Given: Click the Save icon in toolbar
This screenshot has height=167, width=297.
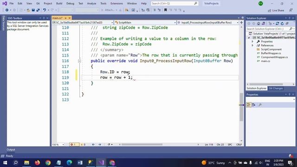Looking at the screenshot, I should (33, 10).
